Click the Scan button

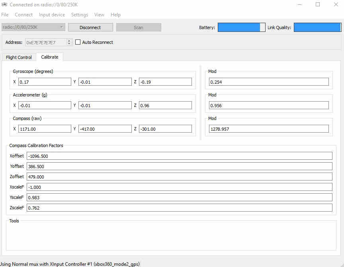tap(139, 27)
